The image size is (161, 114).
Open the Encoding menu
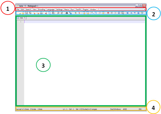pyautogui.click(x=42, y=9)
